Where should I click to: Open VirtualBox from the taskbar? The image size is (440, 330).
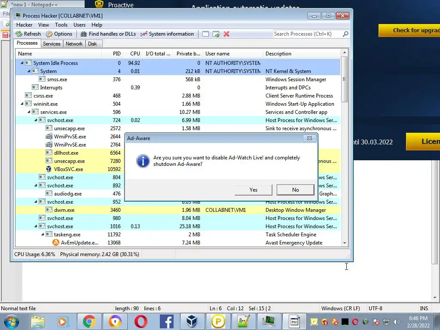click(x=192, y=321)
